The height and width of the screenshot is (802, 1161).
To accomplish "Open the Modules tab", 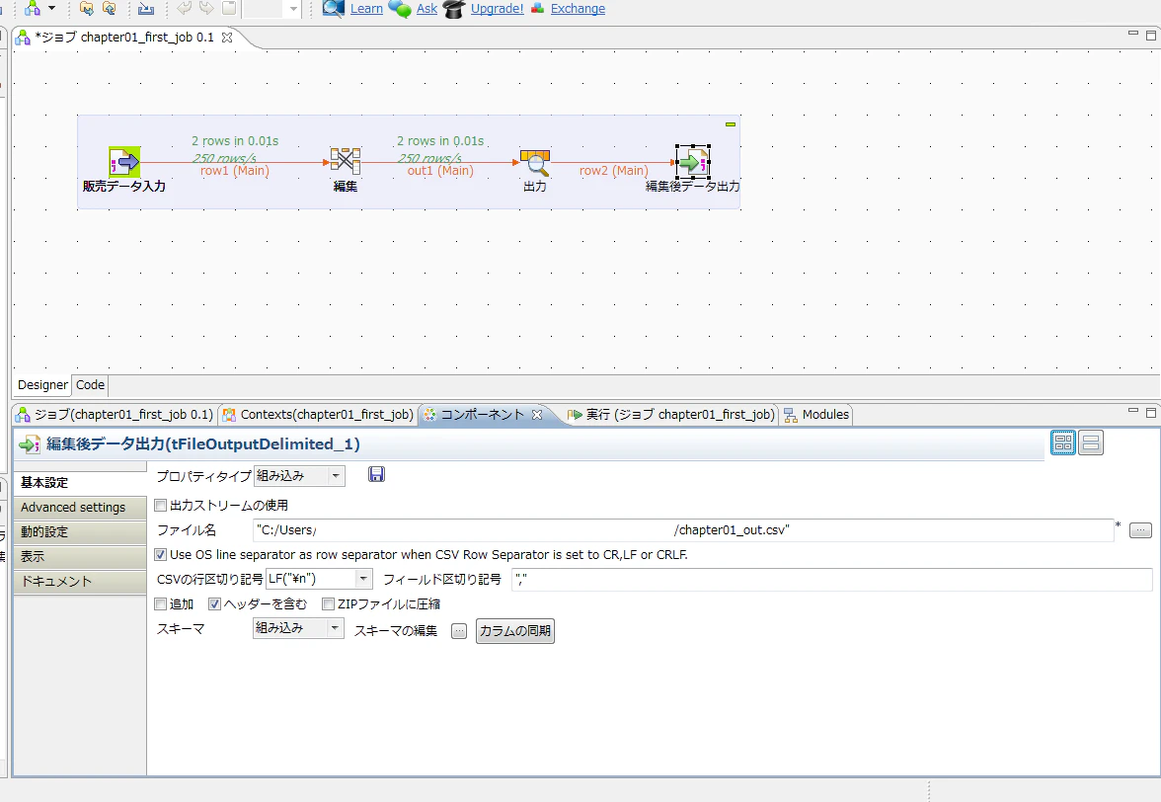I will (816, 415).
